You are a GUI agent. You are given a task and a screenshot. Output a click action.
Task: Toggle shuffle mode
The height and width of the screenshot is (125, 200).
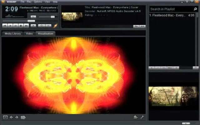coord(42,26)
